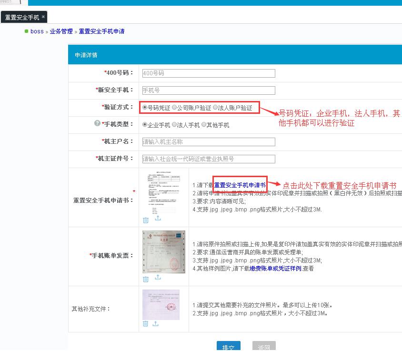The height and width of the screenshot is (351, 402).
Task: Download the 重置安全手机申请书 template link
Action: click(x=240, y=185)
